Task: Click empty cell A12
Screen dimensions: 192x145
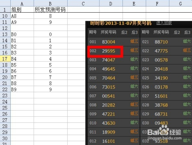Action: (22, 28)
